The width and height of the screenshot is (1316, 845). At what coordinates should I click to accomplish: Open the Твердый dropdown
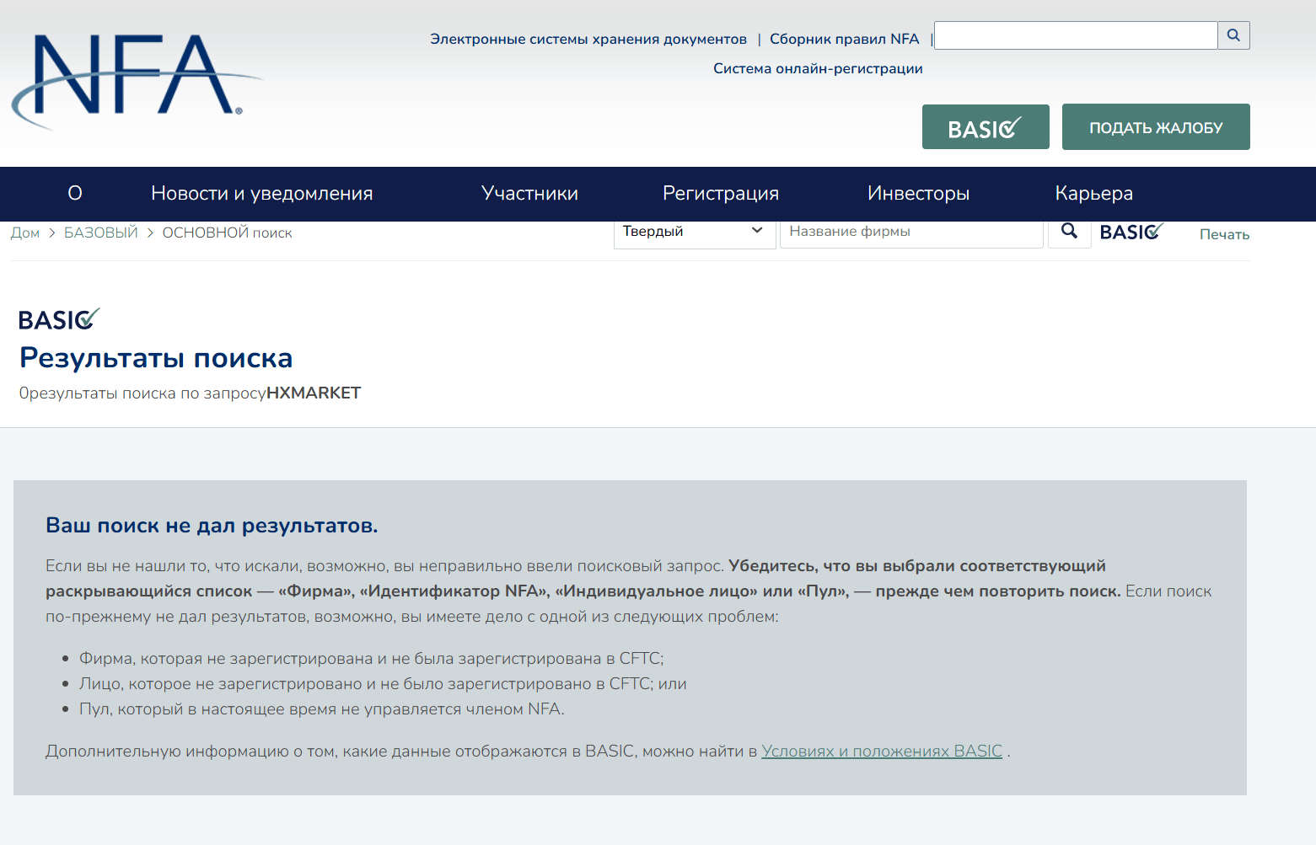tap(693, 231)
